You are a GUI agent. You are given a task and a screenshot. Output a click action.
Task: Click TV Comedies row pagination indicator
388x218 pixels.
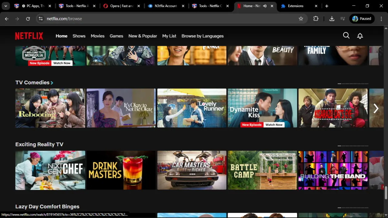point(353,84)
